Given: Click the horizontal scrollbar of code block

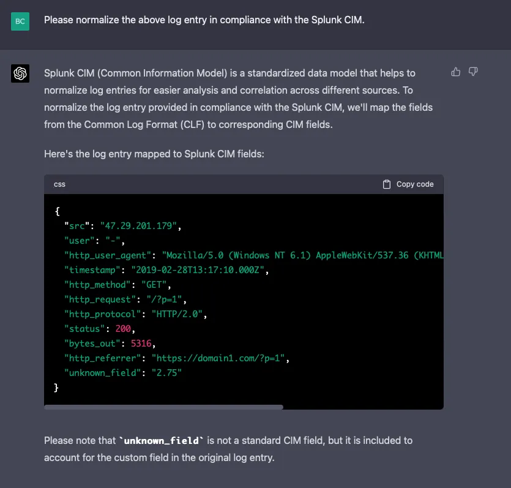Looking at the screenshot, I should 163,407.
